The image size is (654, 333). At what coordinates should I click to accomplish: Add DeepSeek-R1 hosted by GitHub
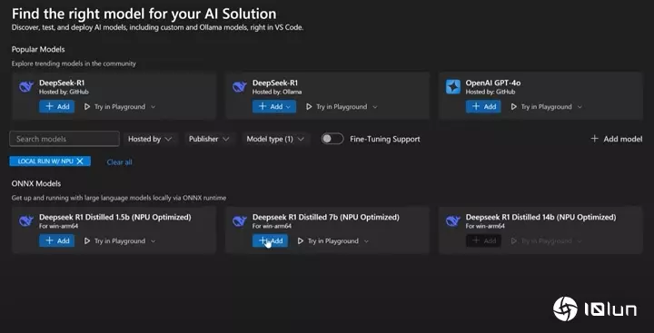coord(57,107)
